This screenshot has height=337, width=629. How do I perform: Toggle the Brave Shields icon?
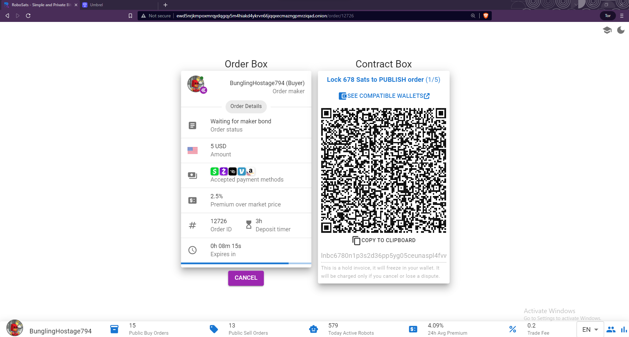(x=486, y=16)
